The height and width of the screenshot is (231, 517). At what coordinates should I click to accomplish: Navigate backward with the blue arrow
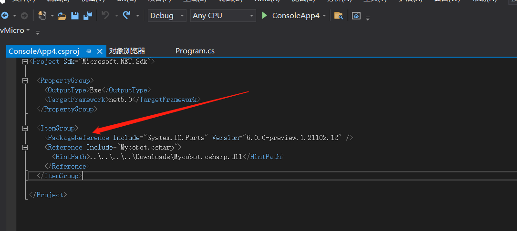pyautogui.click(x=5, y=15)
